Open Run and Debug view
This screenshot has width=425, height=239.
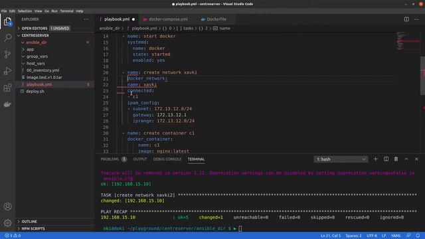point(7,71)
